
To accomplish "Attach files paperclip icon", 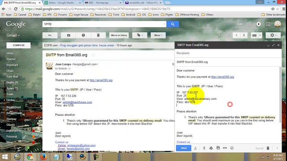I will click(204, 148).
